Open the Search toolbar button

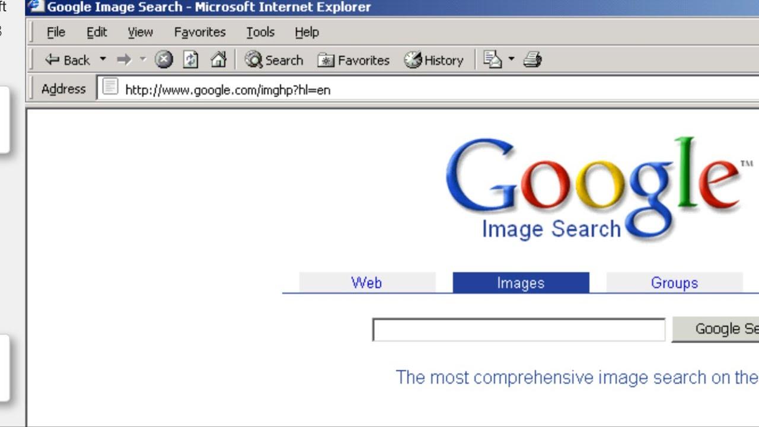click(x=274, y=60)
